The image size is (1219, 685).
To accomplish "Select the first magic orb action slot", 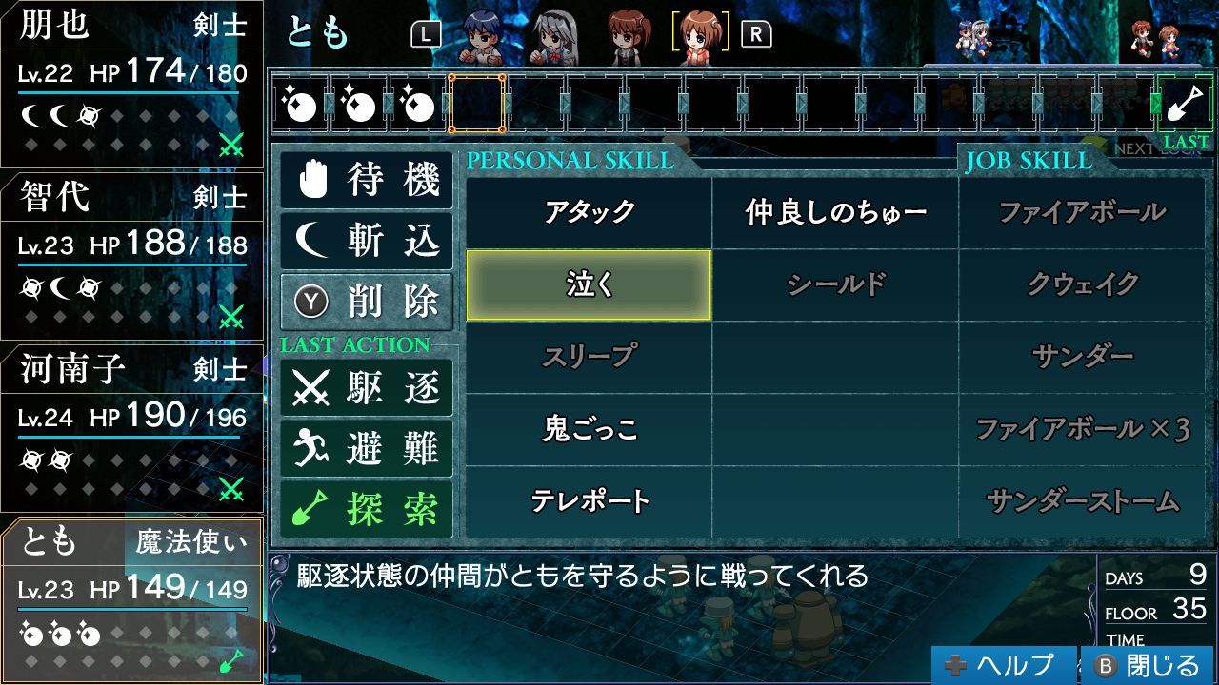I will click(301, 103).
